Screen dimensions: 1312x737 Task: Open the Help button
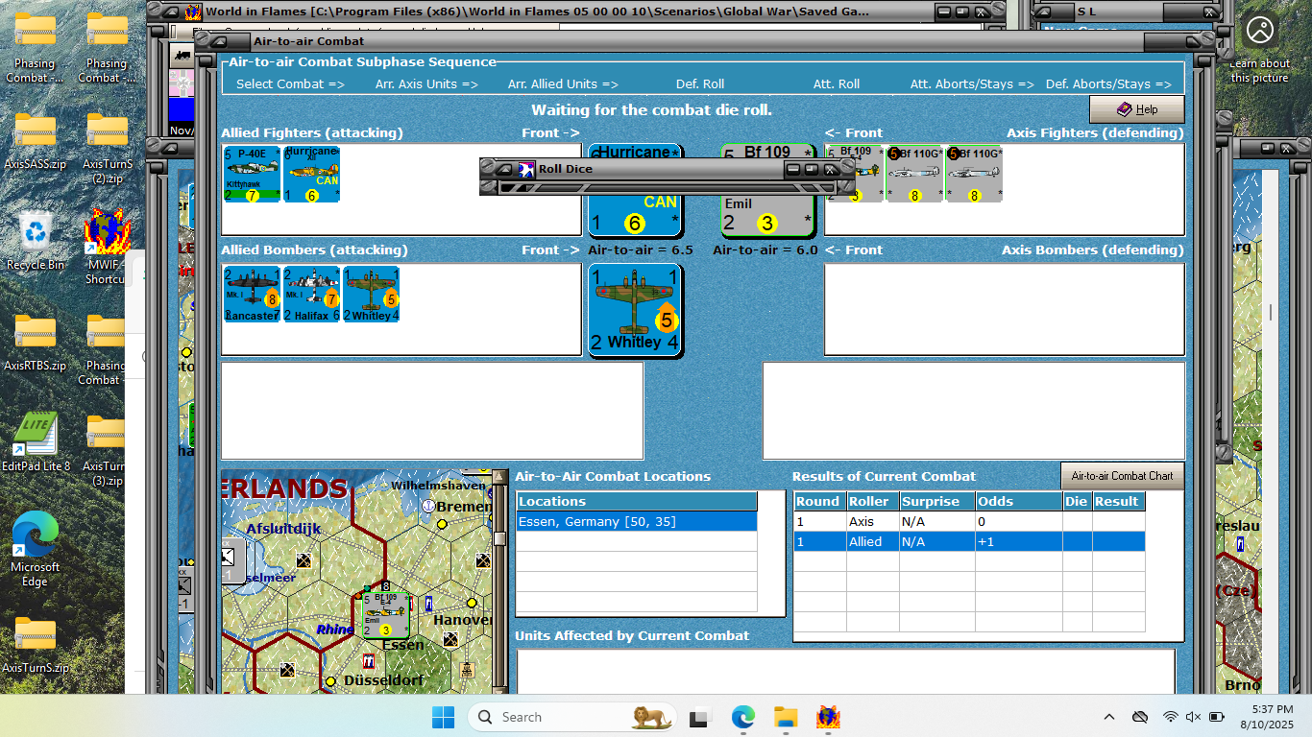[1137, 109]
